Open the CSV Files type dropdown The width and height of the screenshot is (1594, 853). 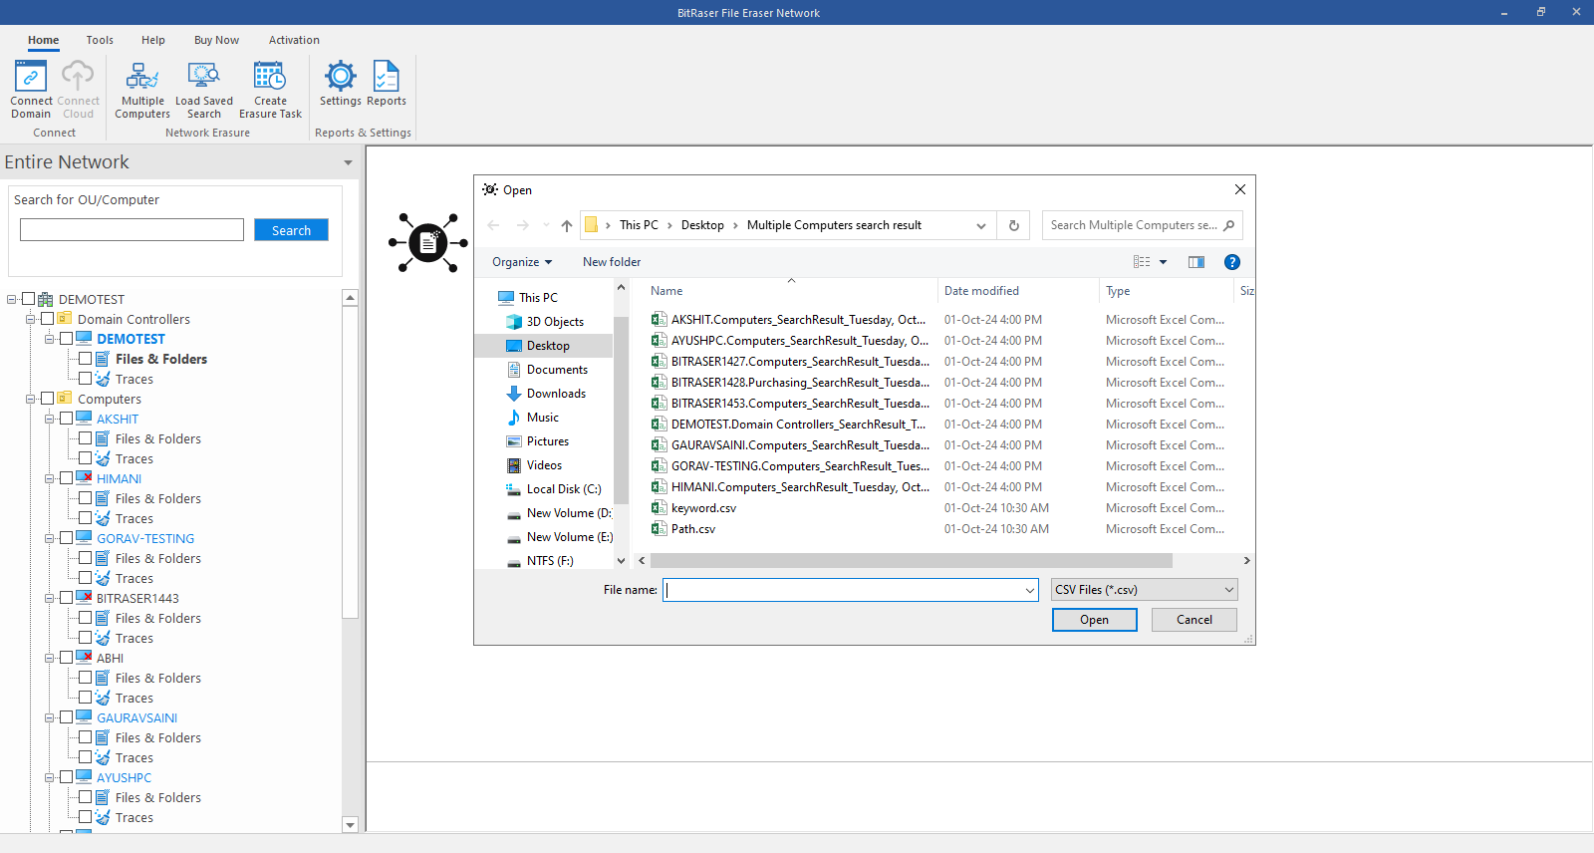point(1144,590)
